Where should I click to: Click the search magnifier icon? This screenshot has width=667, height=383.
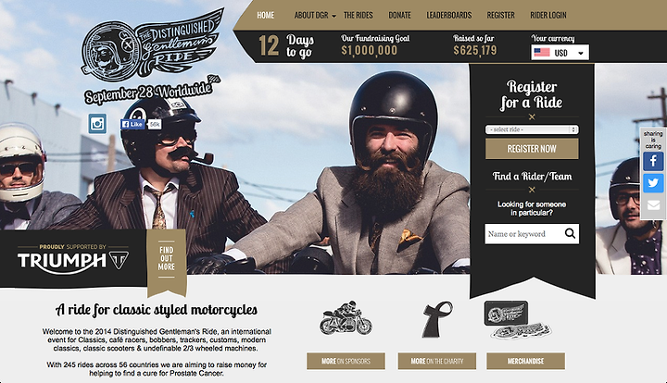[570, 233]
